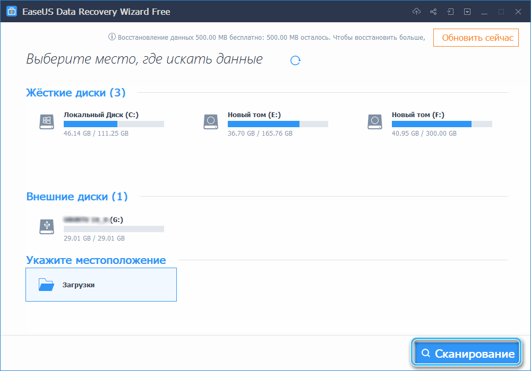531x371 pixels.
Task: Select the Локальный Диск (C:) drive icon
Action: click(x=47, y=121)
